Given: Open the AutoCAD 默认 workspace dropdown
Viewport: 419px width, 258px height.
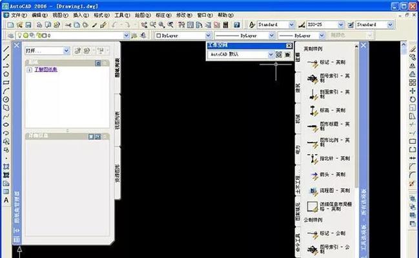Looking at the screenshot, I should tap(271, 54).
